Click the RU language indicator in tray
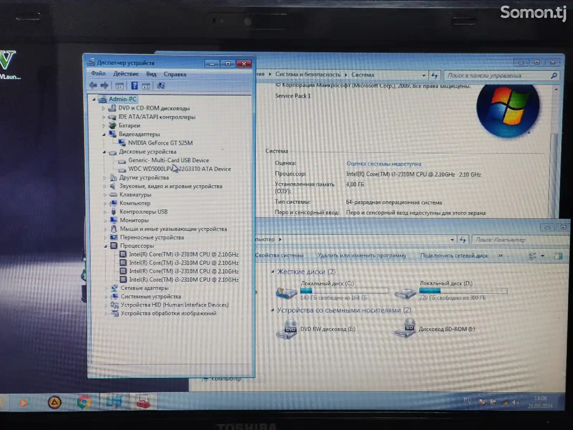 (467, 400)
